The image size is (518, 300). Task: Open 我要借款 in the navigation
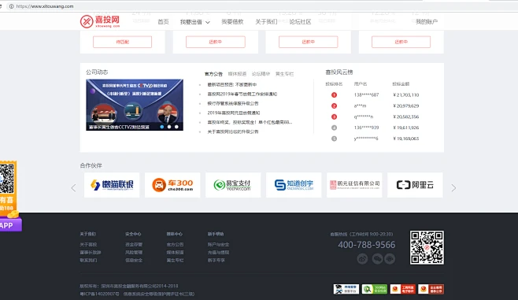click(x=232, y=22)
